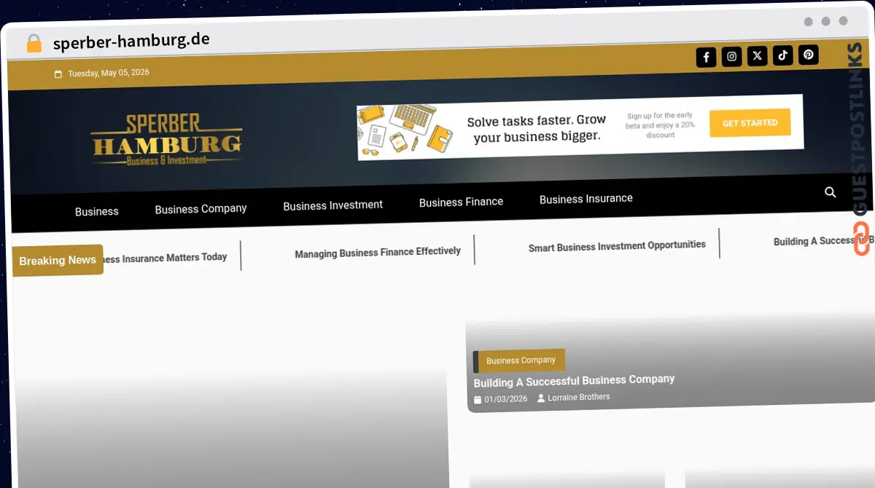
Task: Click the calendar icon beside the date
Action: click(x=58, y=74)
